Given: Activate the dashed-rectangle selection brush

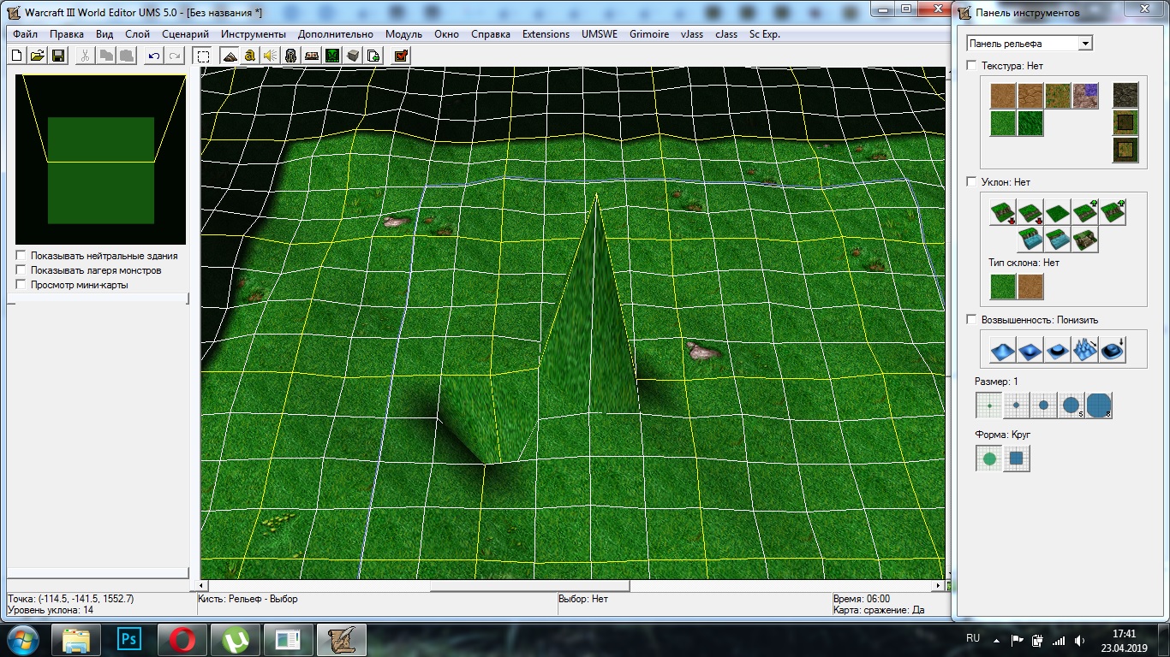Looking at the screenshot, I should pos(204,56).
